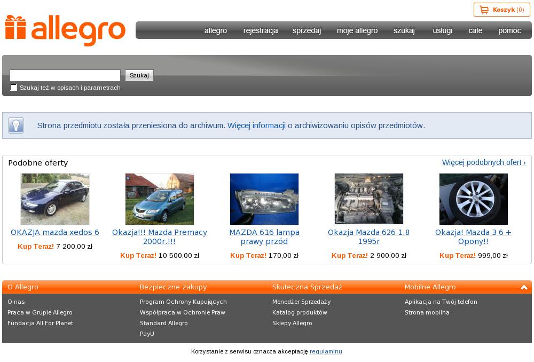Open 'OKAZJA mazda xedos 6' offer

coord(55,232)
